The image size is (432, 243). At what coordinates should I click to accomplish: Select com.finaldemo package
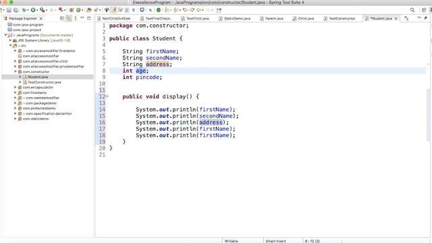click(34, 92)
